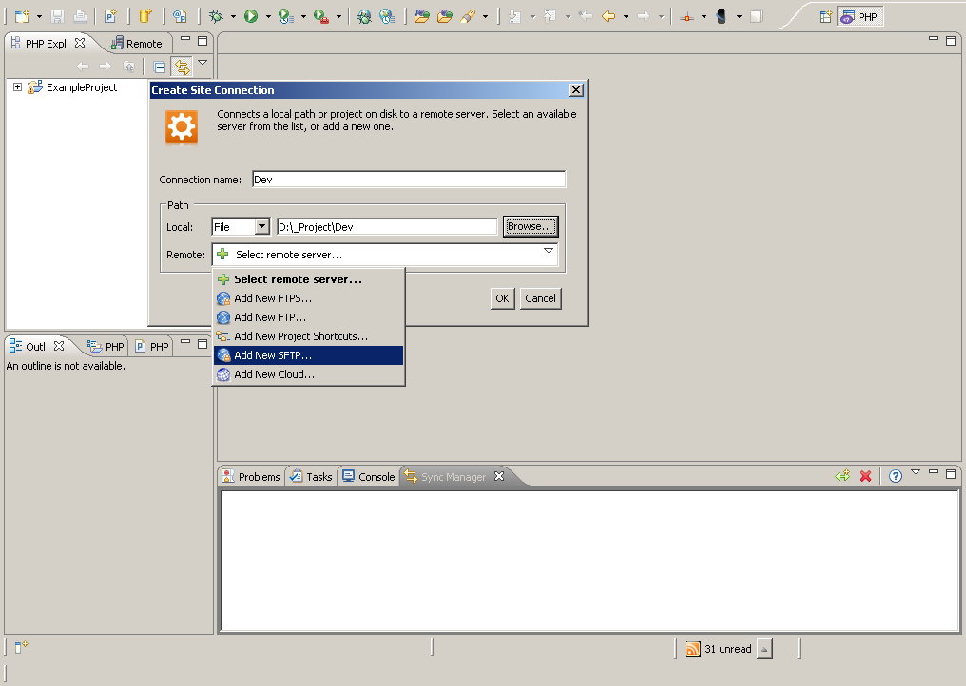Screen dimensions: 966x686
Task: Click red X delete icon in Sync Manager
Action: [x=865, y=476]
